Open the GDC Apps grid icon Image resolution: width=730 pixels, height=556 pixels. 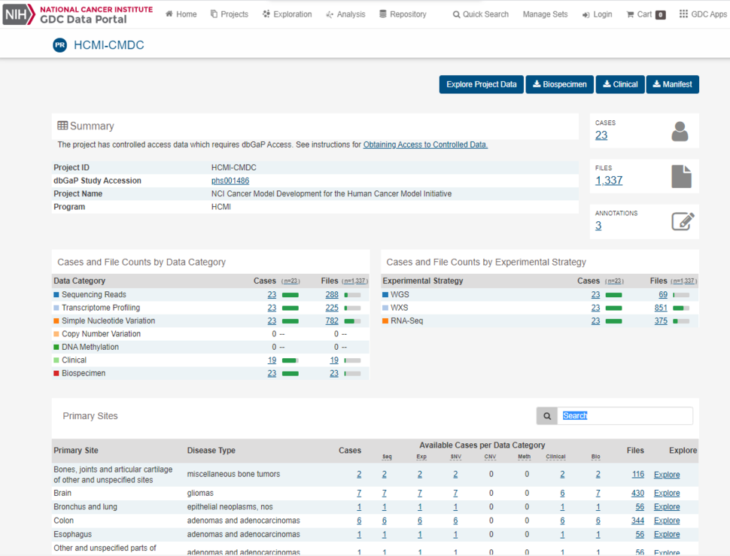(683, 14)
